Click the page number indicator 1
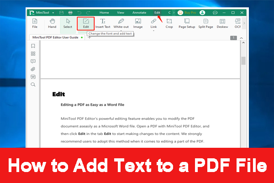 233,38
